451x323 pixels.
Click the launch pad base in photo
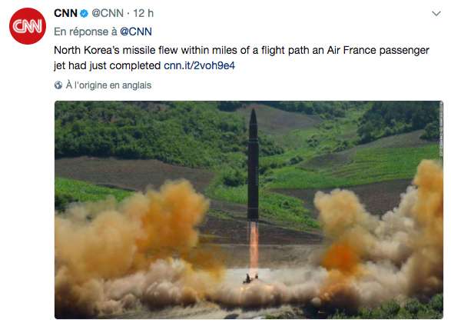[x=250, y=279]
